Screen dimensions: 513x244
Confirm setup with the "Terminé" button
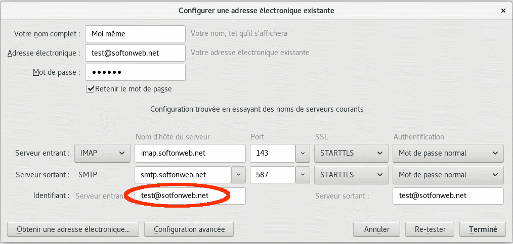(483, 229)
